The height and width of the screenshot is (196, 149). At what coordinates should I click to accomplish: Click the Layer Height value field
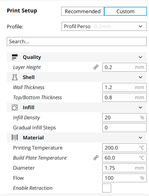coord(124,67)
